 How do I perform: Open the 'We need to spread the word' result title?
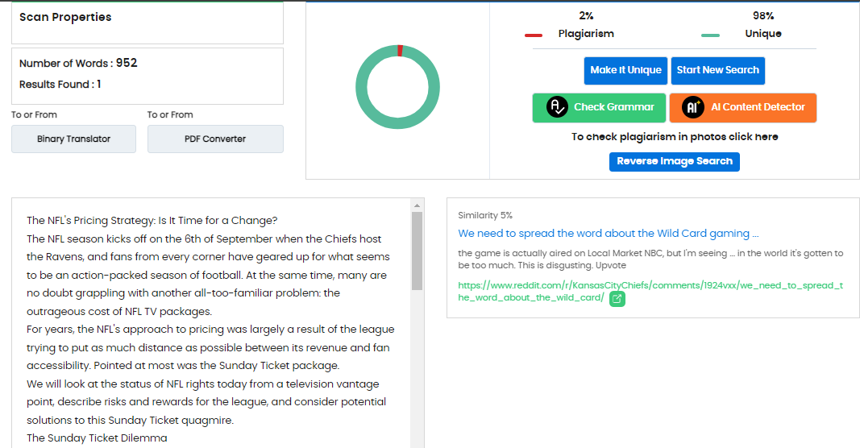[609, 234]
